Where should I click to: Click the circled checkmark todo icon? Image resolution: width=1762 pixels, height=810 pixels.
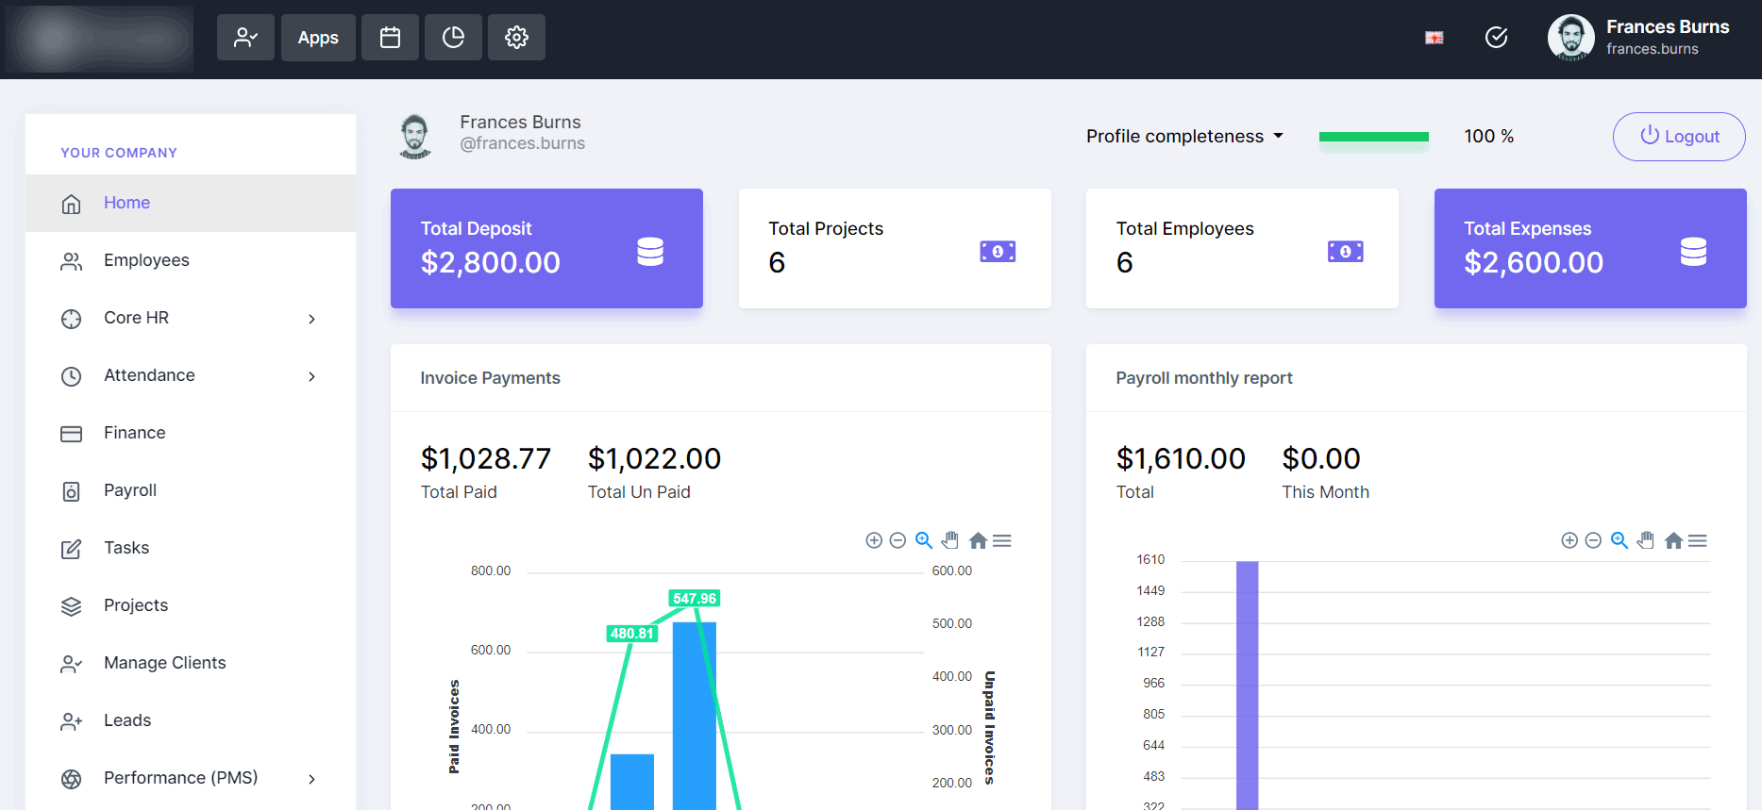pos(1497,38)
